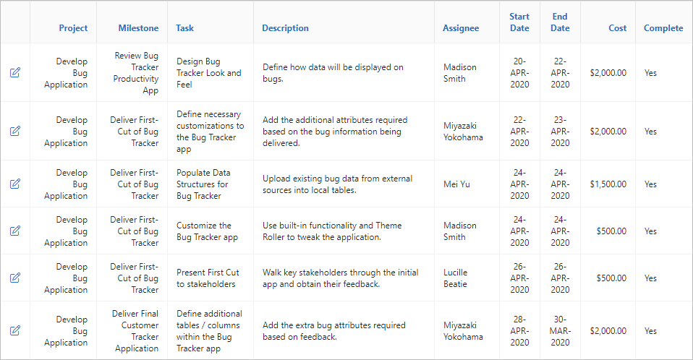Click assignee Lucille Beatie
The height and width of the screenshot is (360, 693).
[x=455, y=278]
